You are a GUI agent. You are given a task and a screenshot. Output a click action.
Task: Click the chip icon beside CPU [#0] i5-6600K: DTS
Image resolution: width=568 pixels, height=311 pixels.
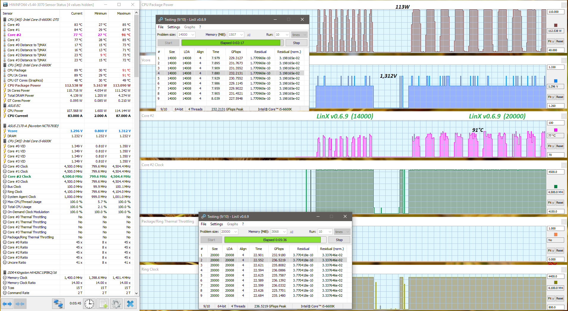tap(5, 20)
